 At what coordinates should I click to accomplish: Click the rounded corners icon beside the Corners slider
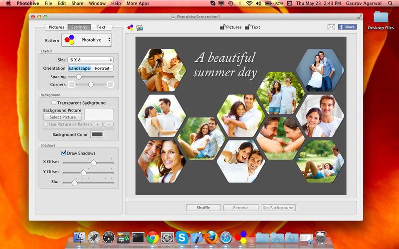pos(110,84)
